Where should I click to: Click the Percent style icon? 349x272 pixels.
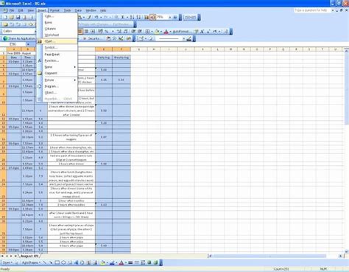106,32
